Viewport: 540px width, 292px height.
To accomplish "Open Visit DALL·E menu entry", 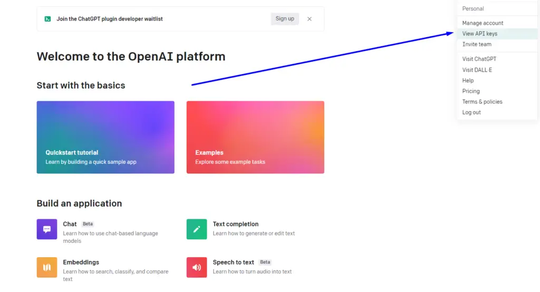I will point(497,70).
